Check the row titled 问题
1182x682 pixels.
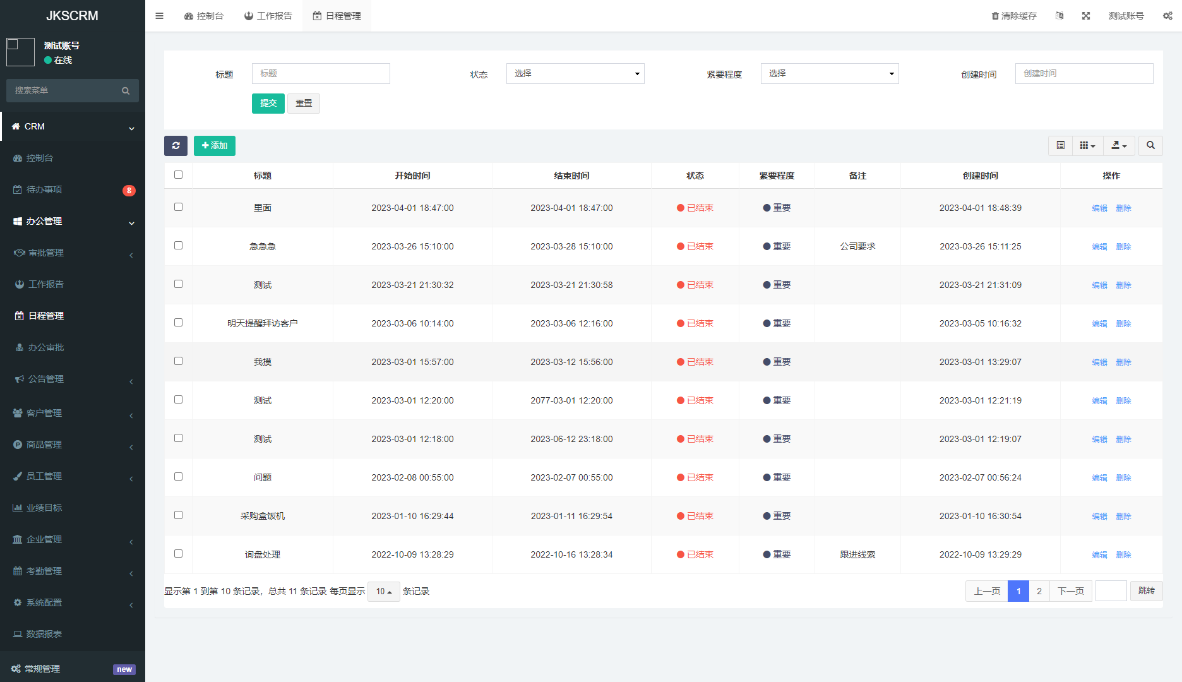click(178, 477)
